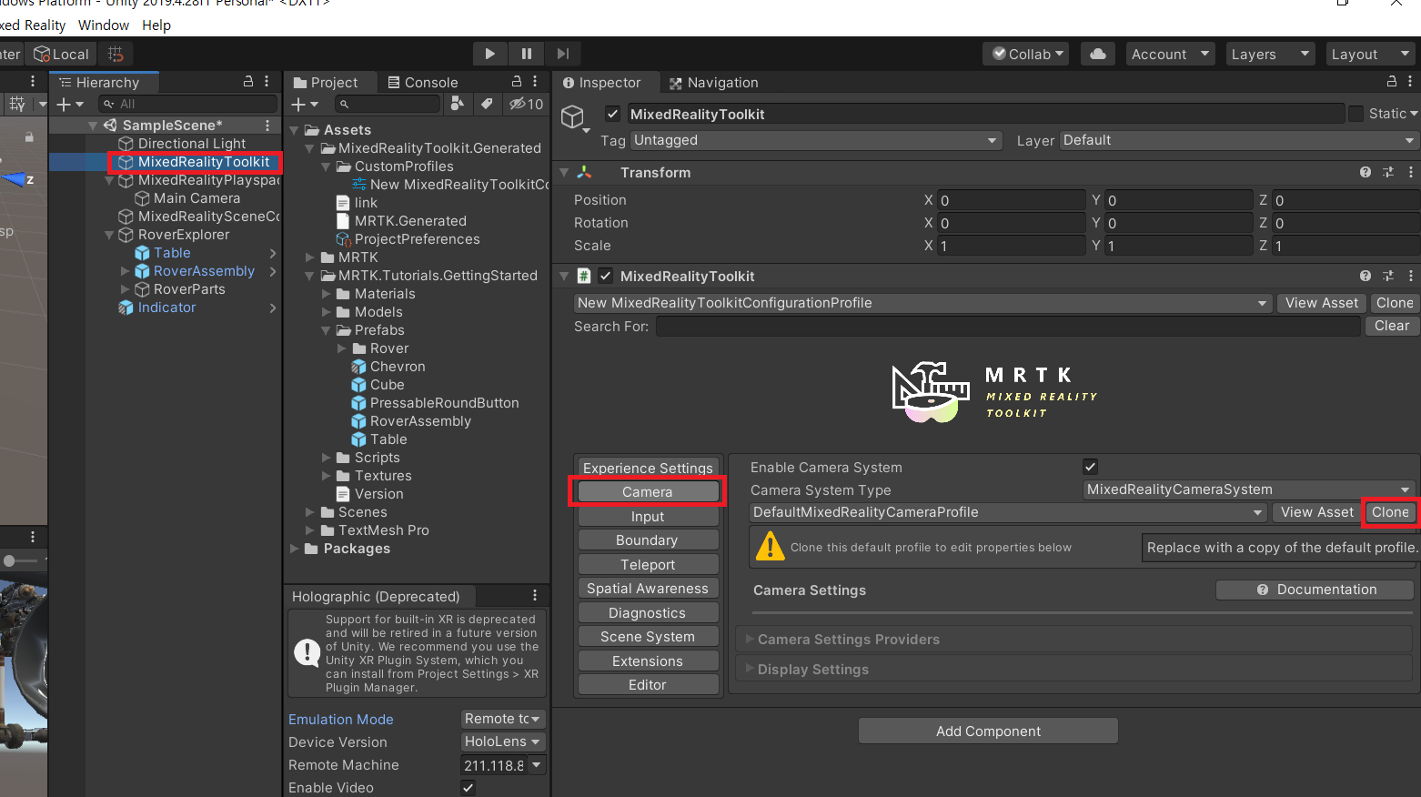Viewport: 1421px width, 797px height.
Task: Open MixedRealityToolkit component preset icon
Action: (1388, 276)
